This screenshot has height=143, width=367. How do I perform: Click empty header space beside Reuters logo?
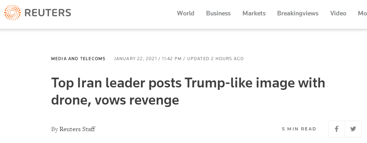[122, 13]
